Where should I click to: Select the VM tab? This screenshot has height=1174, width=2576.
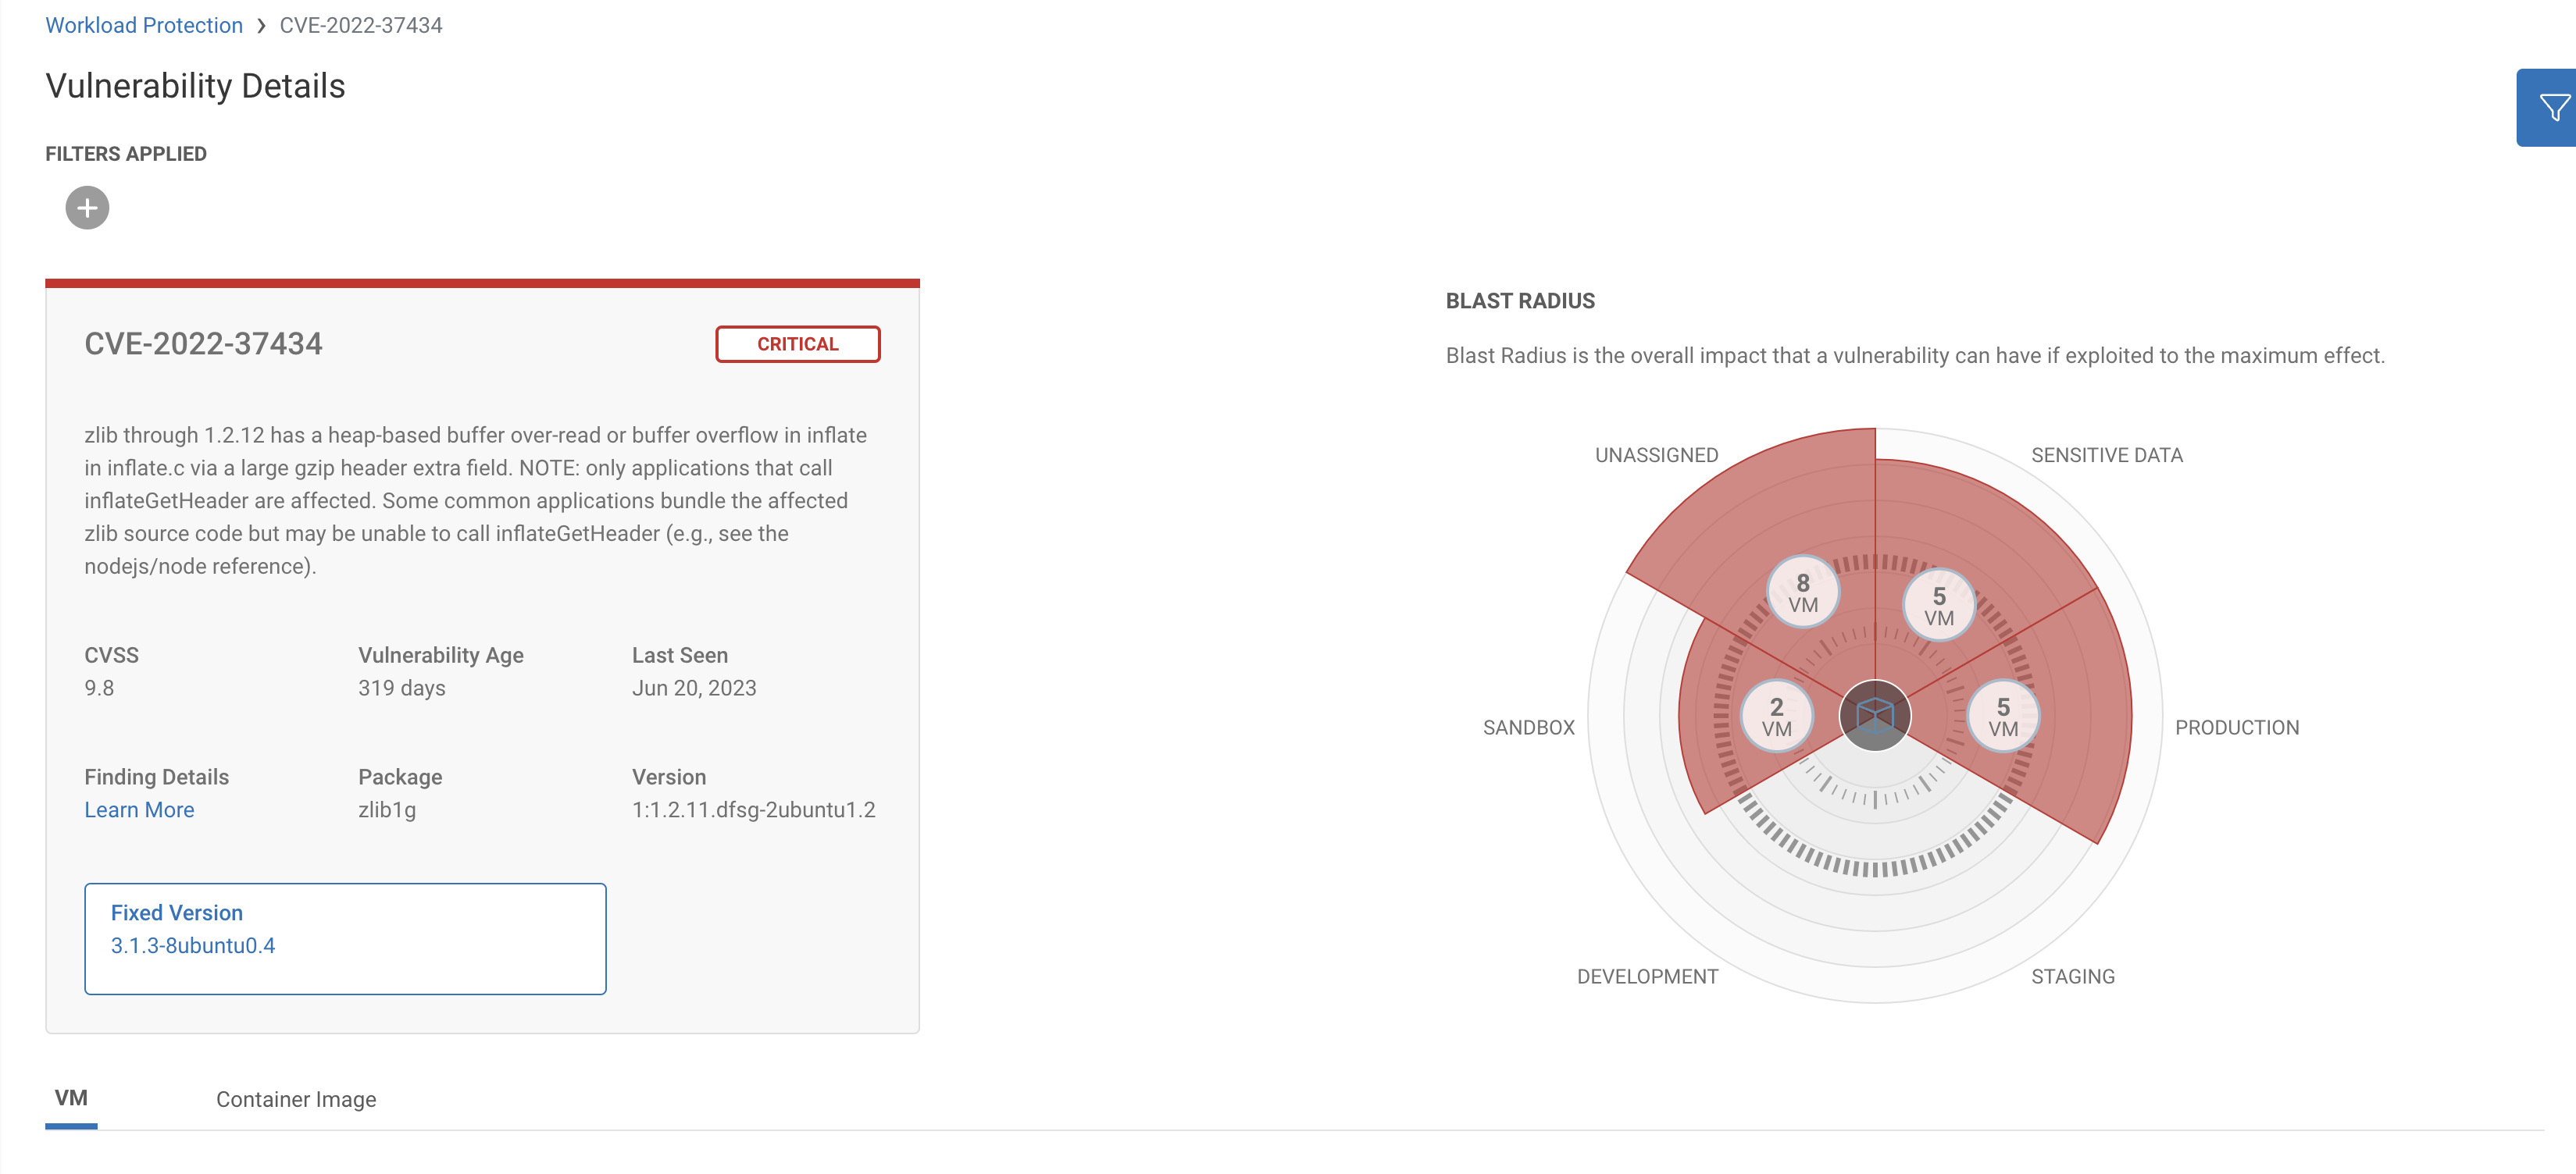coord(71,1098)
